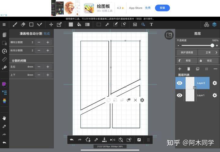Screen dimensions: 220x152
Task: Click the undo arrow in bottom toolbar
Action: click(x=72, y=140)
